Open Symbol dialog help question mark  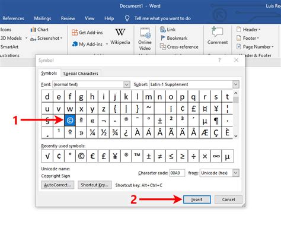tap(219, 60)
